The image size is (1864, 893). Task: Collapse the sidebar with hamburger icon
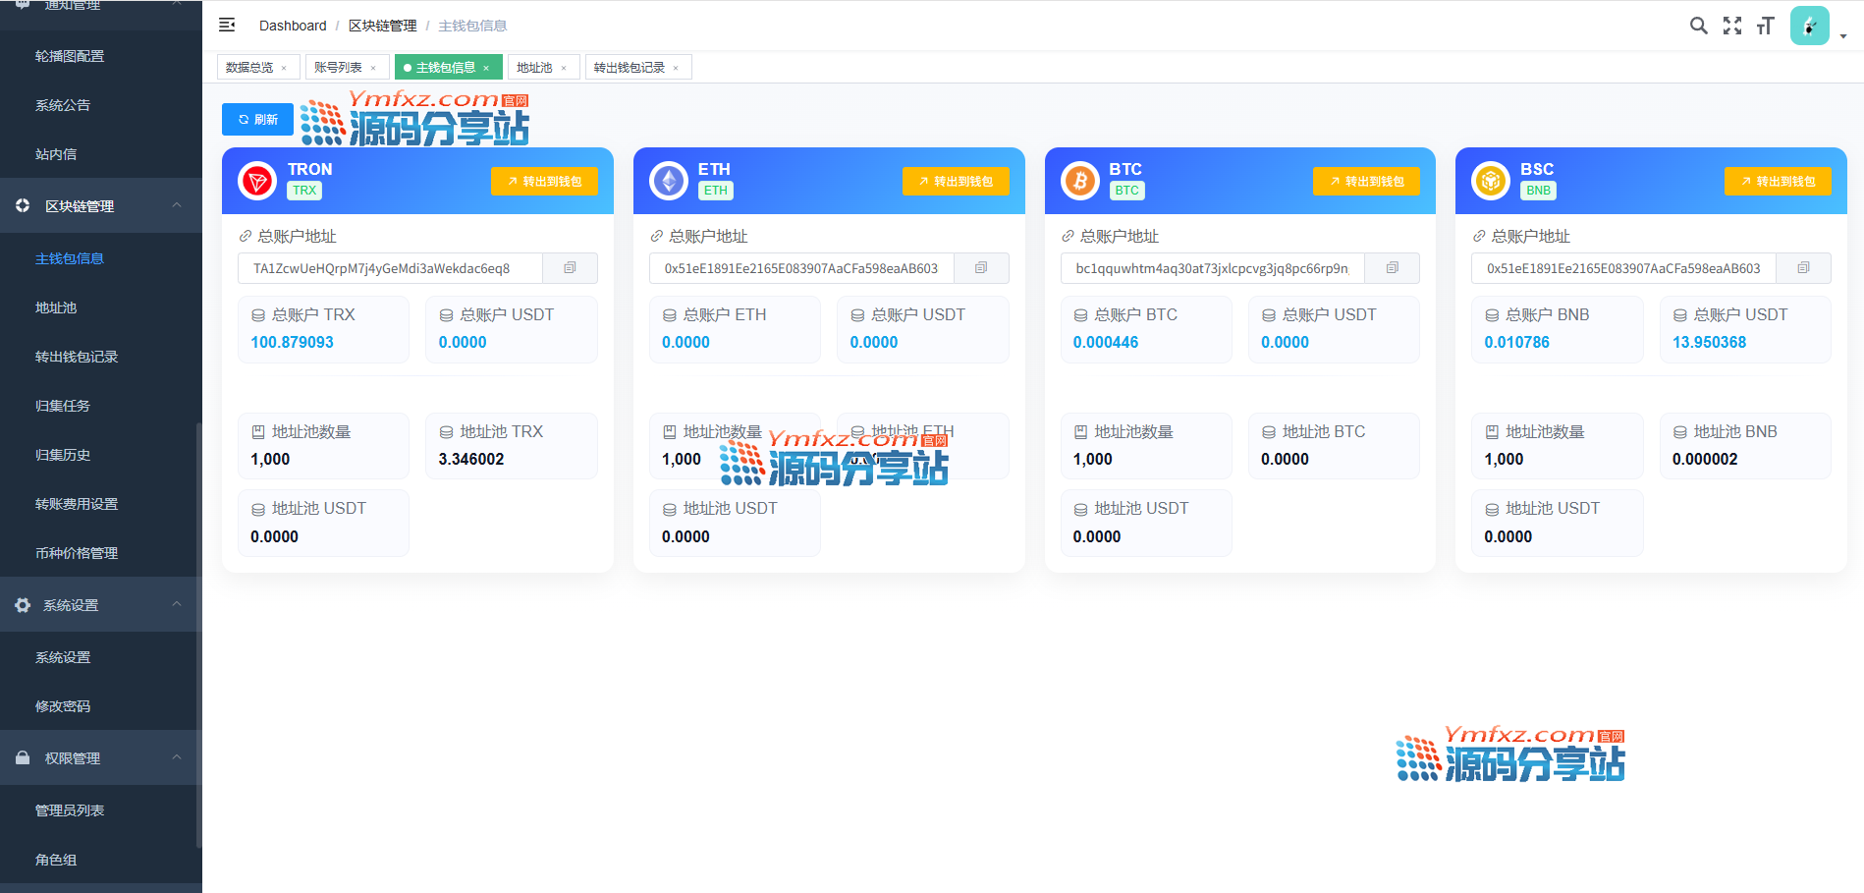[227, 26]
